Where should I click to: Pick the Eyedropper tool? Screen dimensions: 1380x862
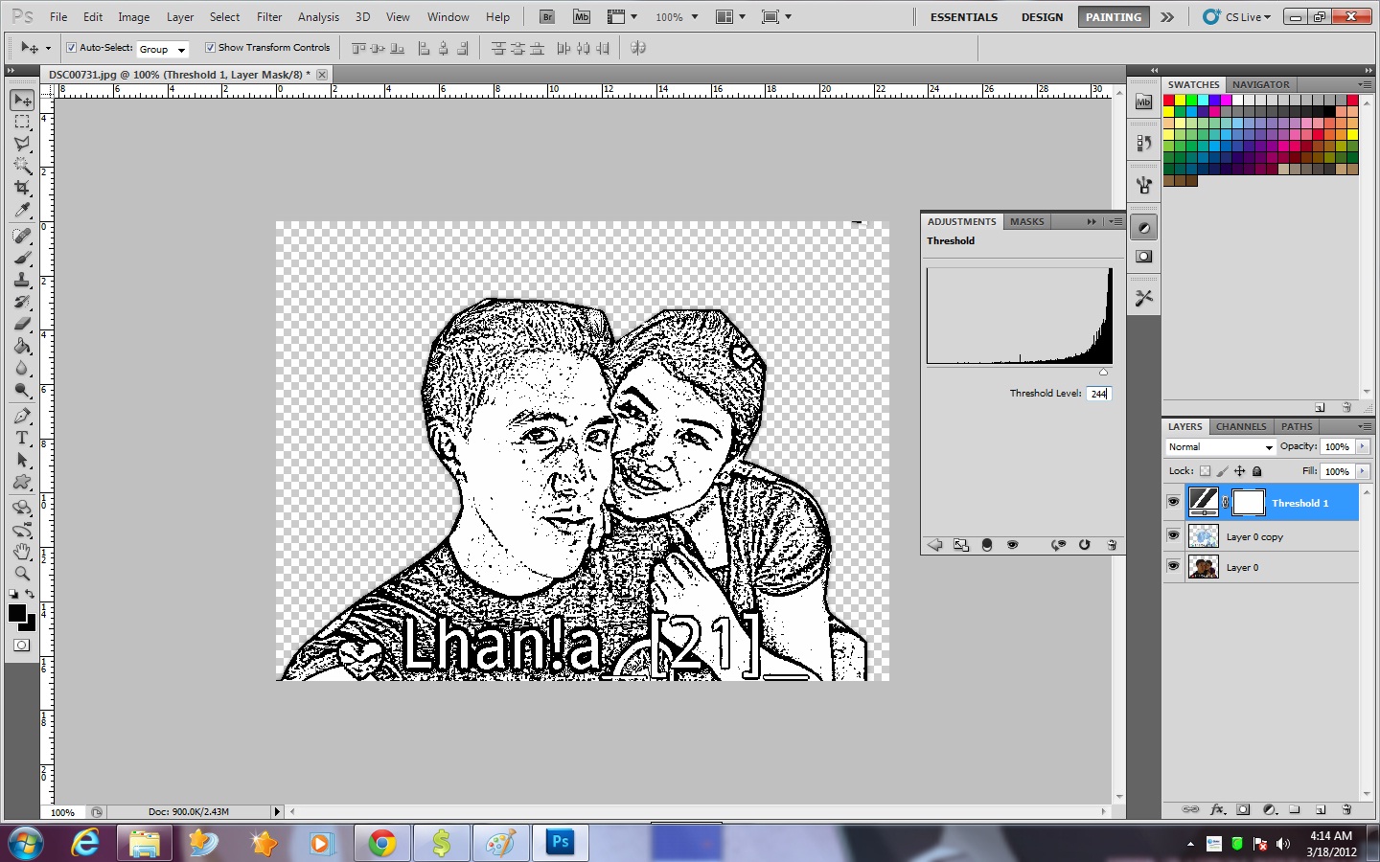[21, 211]
